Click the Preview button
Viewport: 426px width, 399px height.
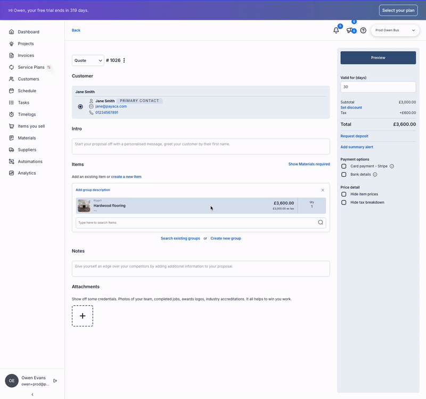pyautogui.click(x=378, y=58)
